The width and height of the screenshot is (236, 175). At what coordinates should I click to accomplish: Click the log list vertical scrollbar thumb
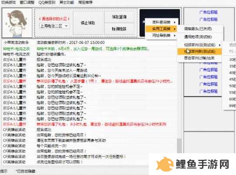(x=179, y=146)
